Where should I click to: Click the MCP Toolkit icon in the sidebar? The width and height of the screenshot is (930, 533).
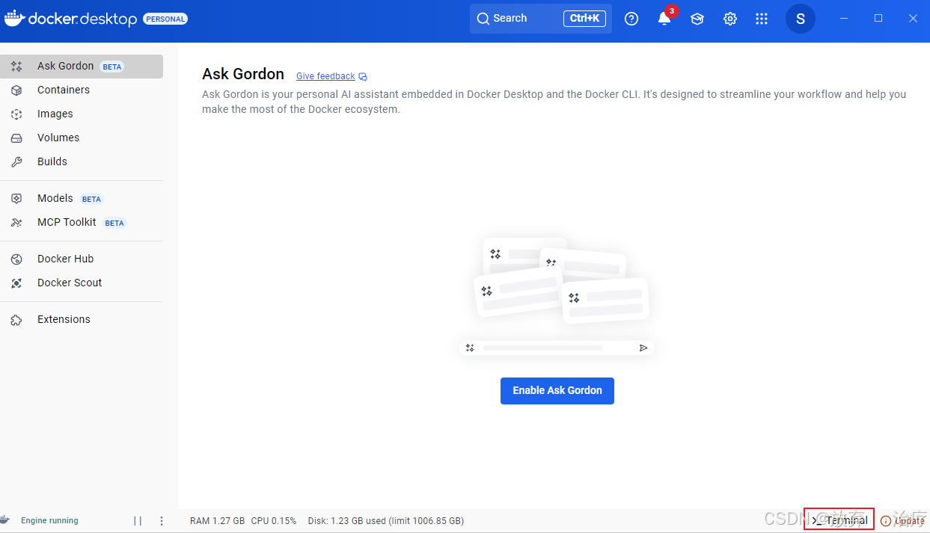(16, 222)
